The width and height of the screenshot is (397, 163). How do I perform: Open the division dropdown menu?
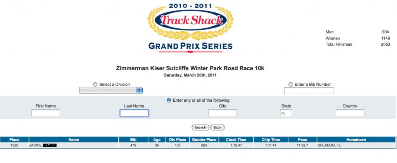tap(110, 90)
